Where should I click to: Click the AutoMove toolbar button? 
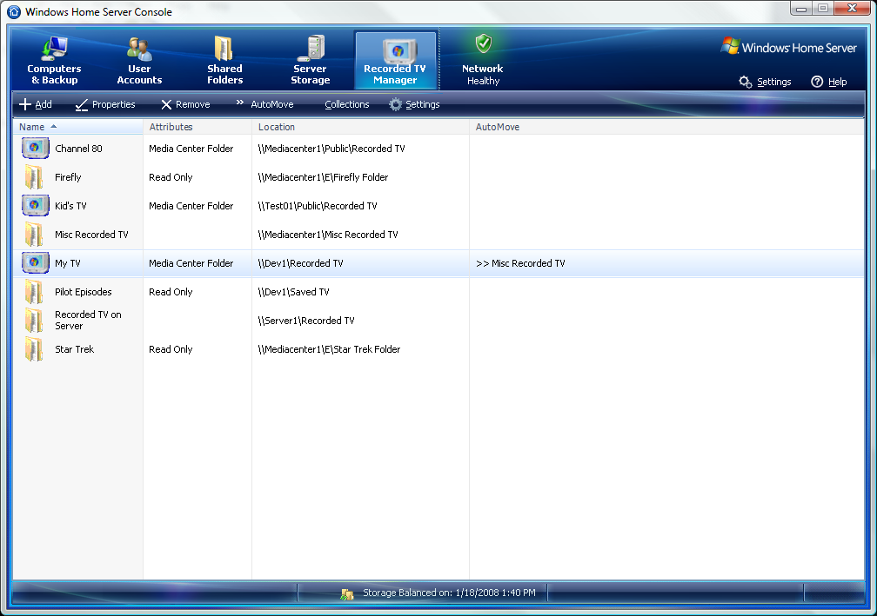[x=264, y=104]
